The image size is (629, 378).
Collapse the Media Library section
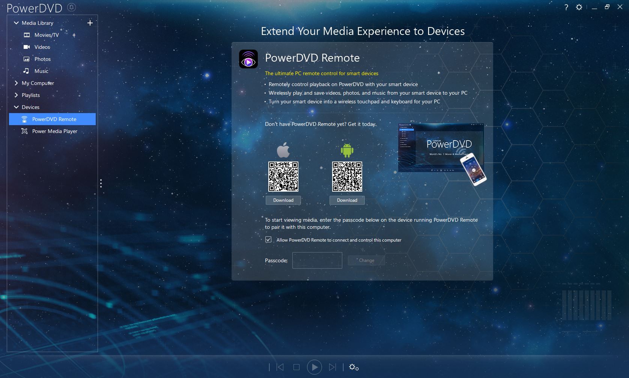[16, 23]
